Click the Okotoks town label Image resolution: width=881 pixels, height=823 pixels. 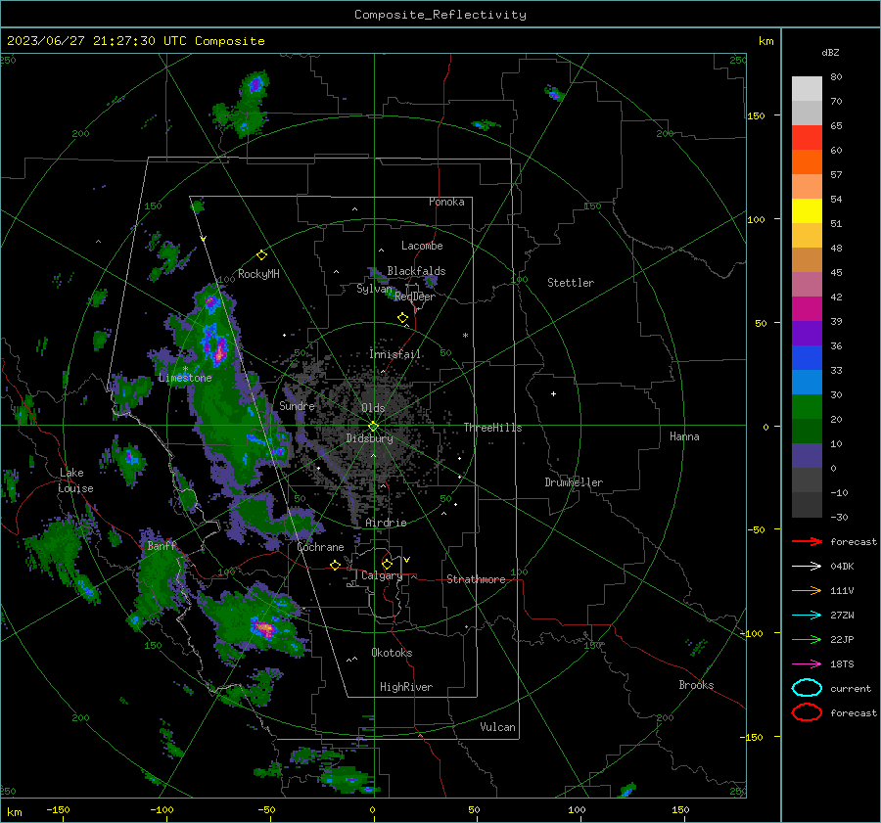point(392,653)
